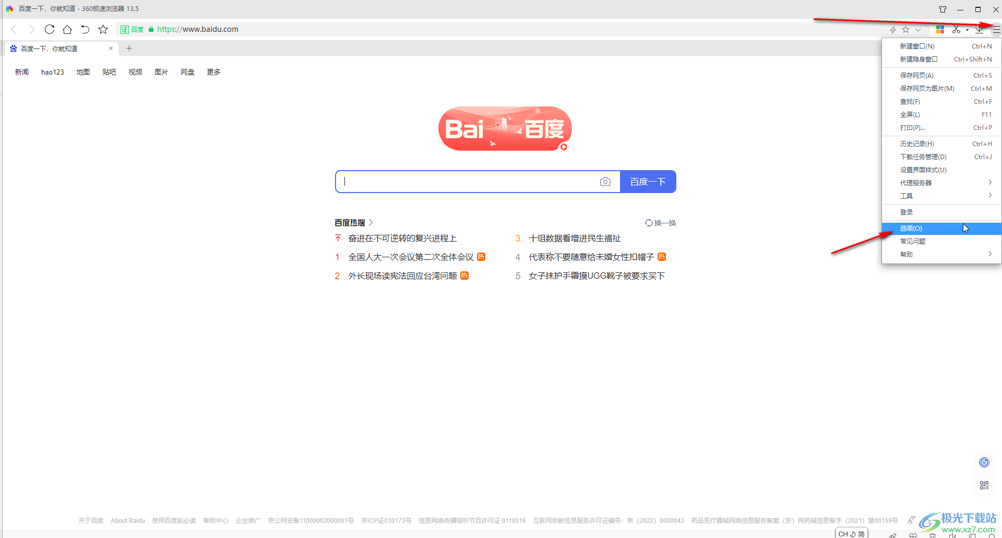The height and width of the screenshot is (538, 1002).
Task: Open the 视频 nav link
Action: point(135,72)
